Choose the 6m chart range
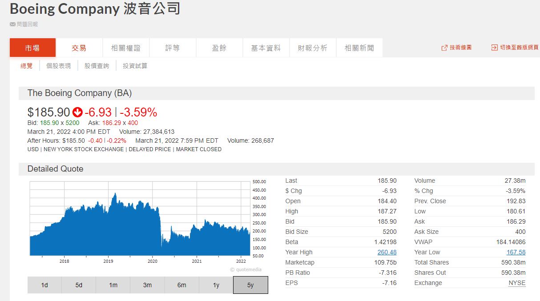 coord(181,285)
